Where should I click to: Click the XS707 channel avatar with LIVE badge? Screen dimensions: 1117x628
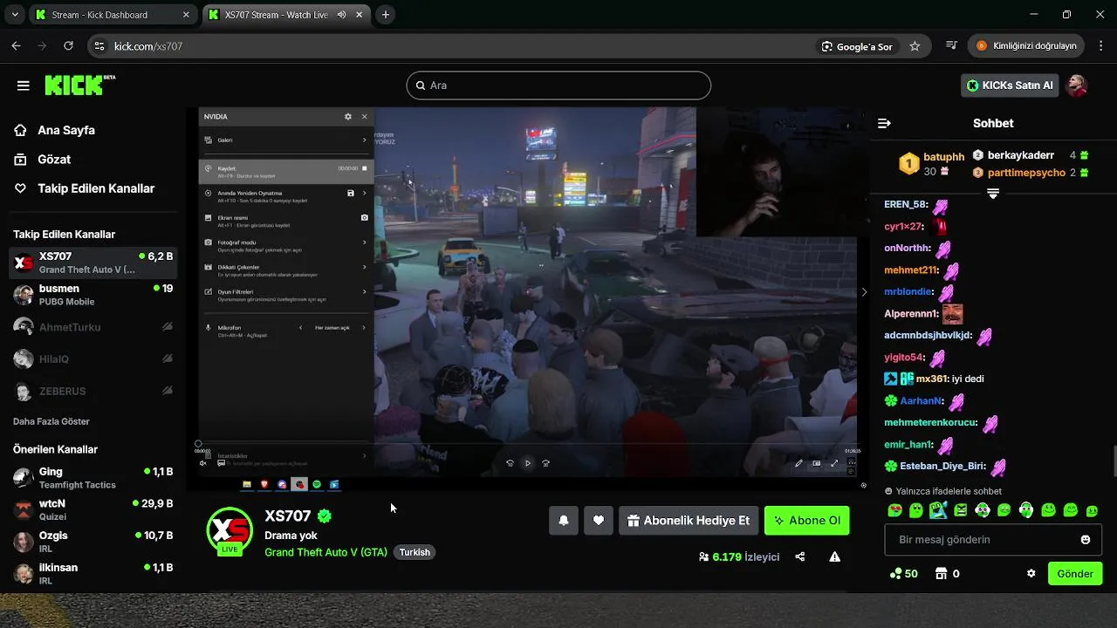(x=230, y=529)
